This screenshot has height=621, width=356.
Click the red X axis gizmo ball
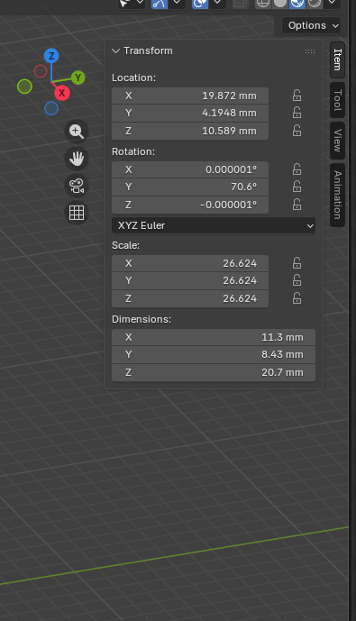pos(62,93)
